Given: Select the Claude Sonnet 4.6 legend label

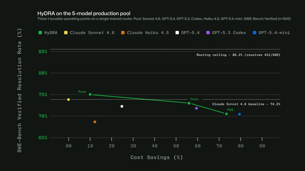Looking at the screenshot, I should [x=92, y=33].
